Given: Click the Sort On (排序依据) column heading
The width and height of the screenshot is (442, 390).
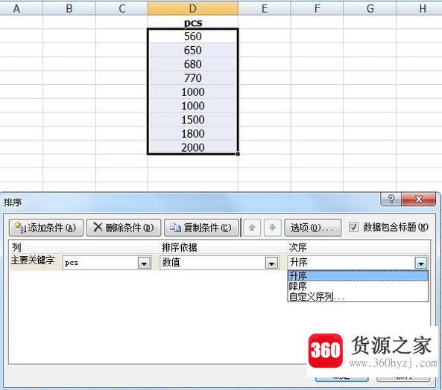Looking at the screenshot, I should pyautogui.click(x=180, y=247).
